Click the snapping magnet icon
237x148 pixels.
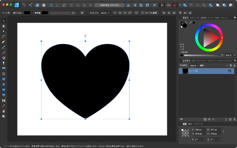coord(175,5)
